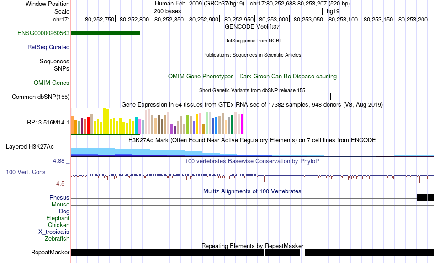
Task: Click the Layered H3K27Ac track label
Action: (x=30, y=147)
